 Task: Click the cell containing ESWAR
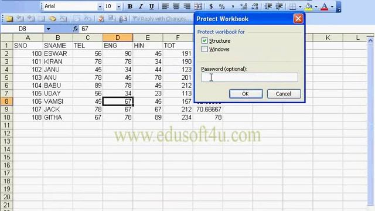pyautogui.click(x=58, y=53)
